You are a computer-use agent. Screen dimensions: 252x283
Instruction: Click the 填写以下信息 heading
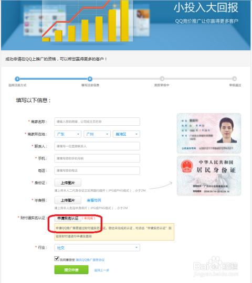[33, 100]
